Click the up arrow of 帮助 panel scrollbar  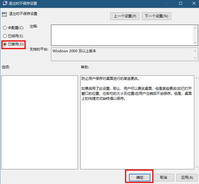point(196,78)
